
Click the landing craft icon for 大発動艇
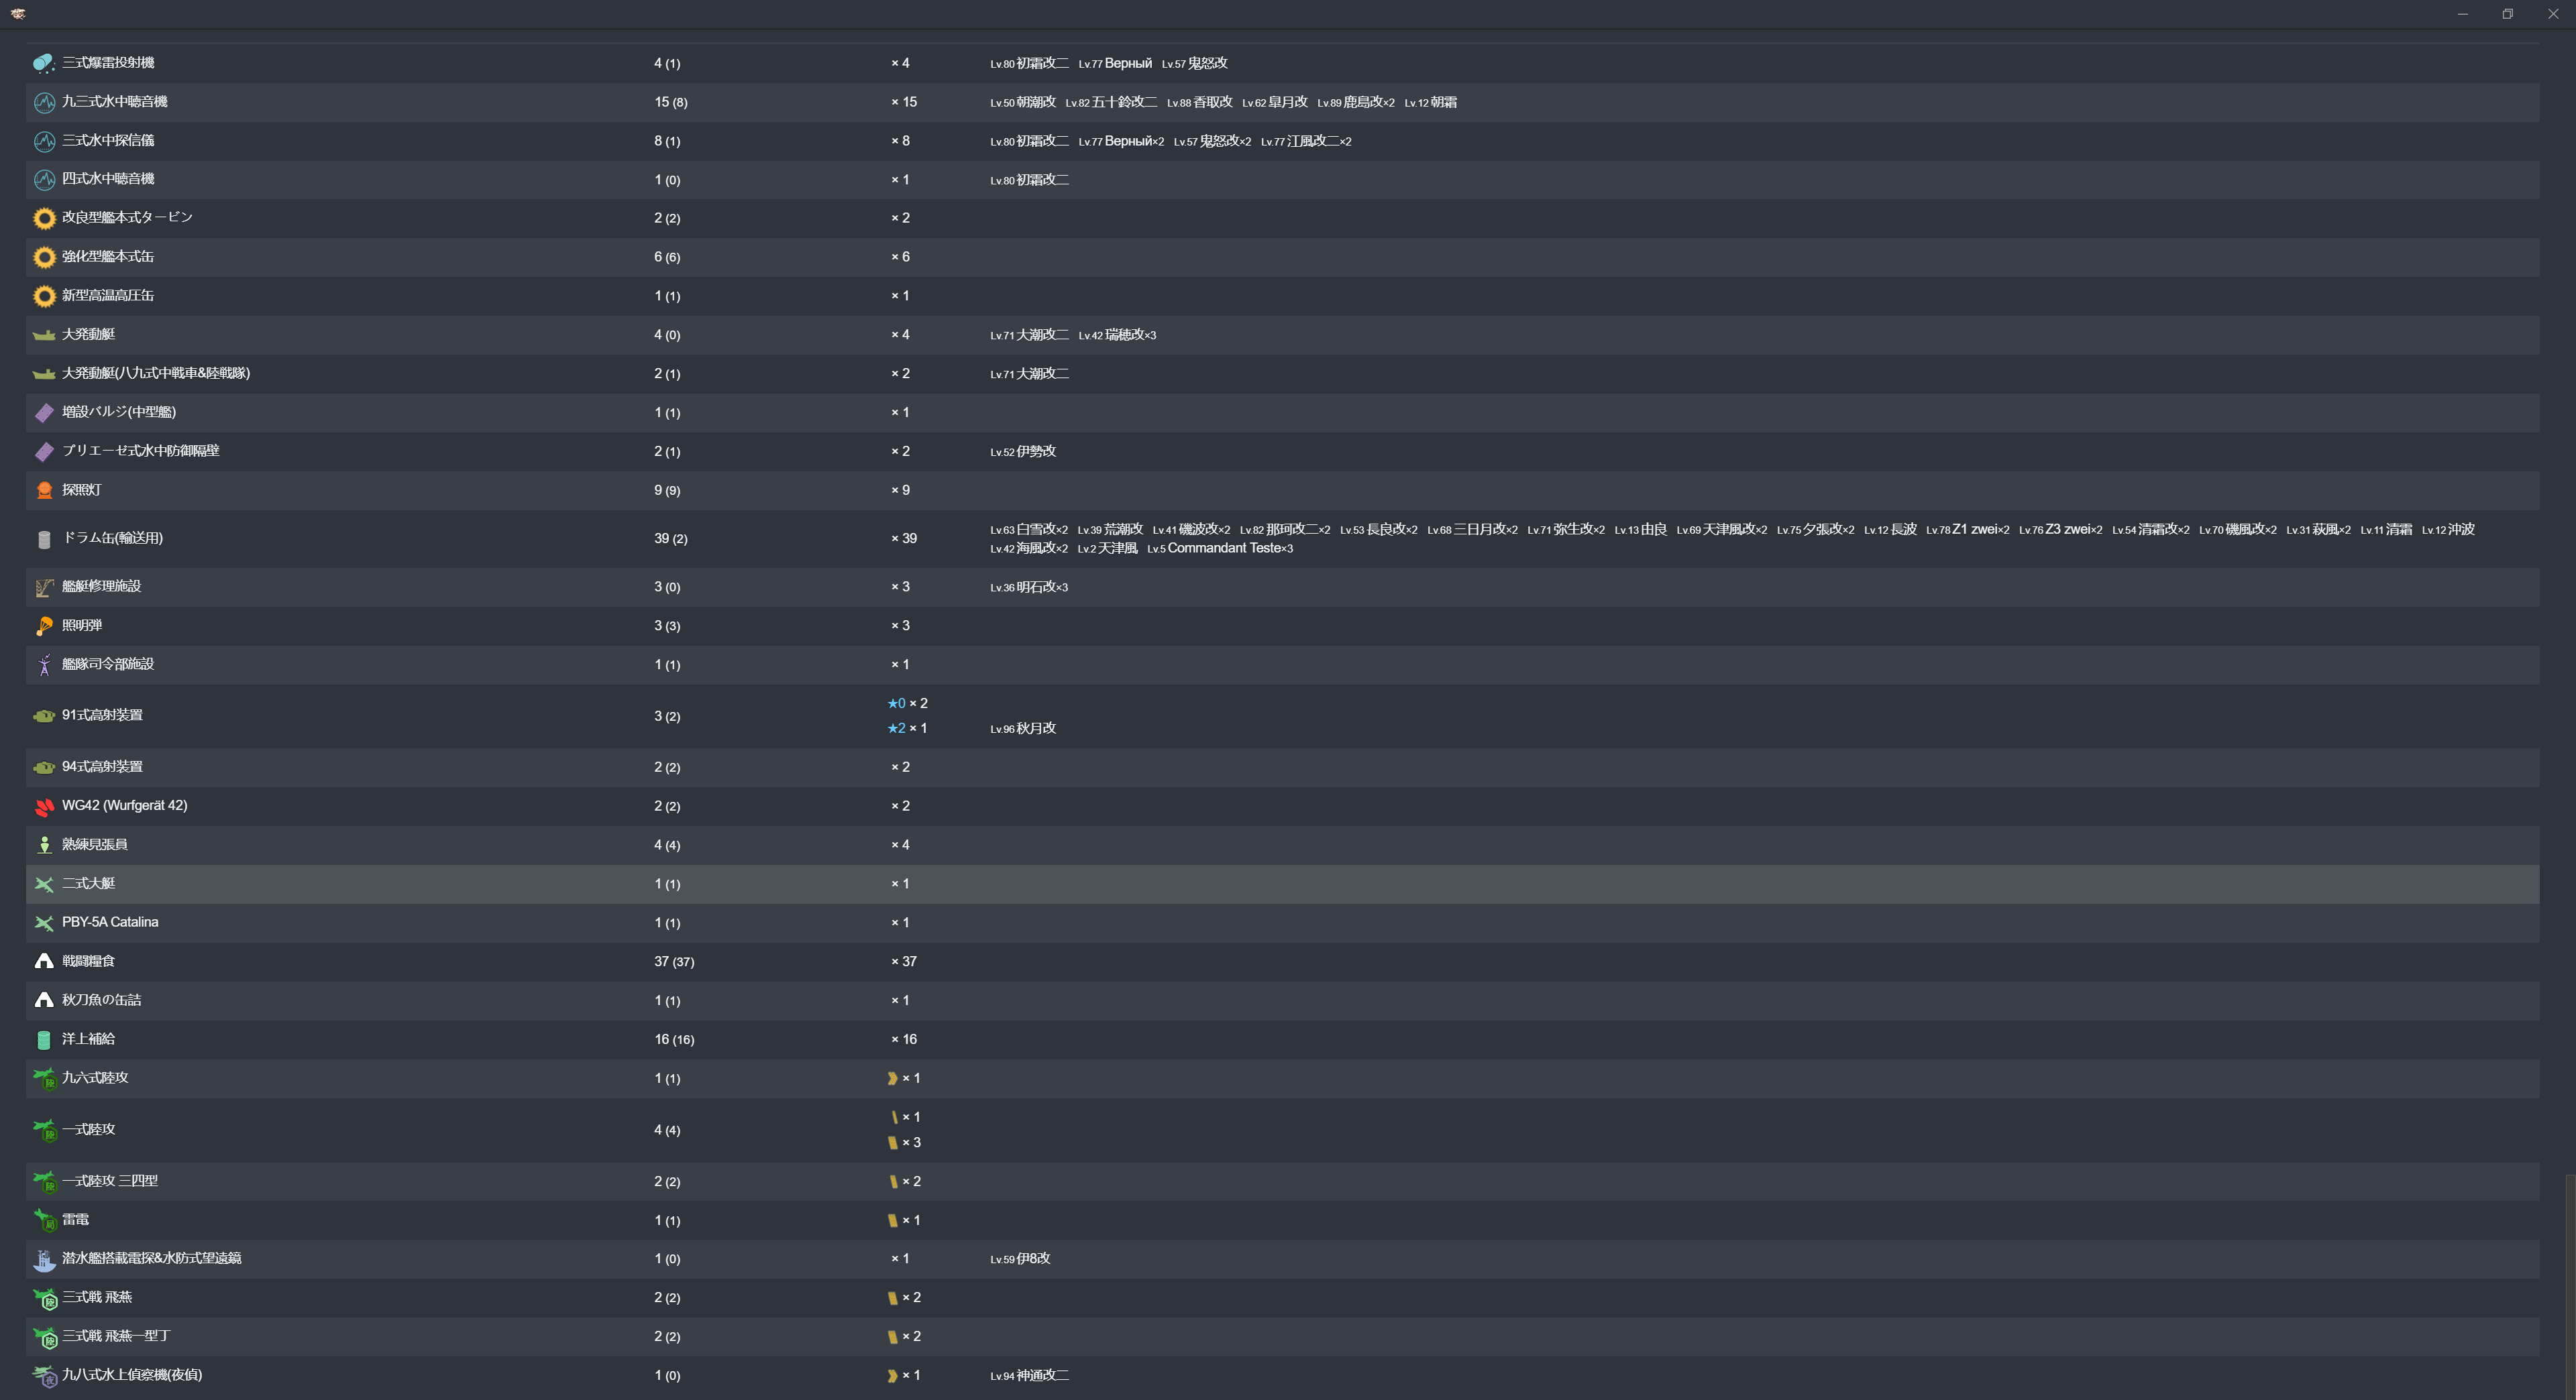pos(43,335)
